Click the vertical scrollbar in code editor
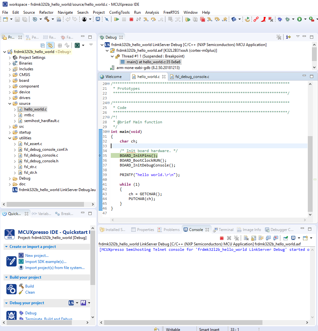 point(310,173)
